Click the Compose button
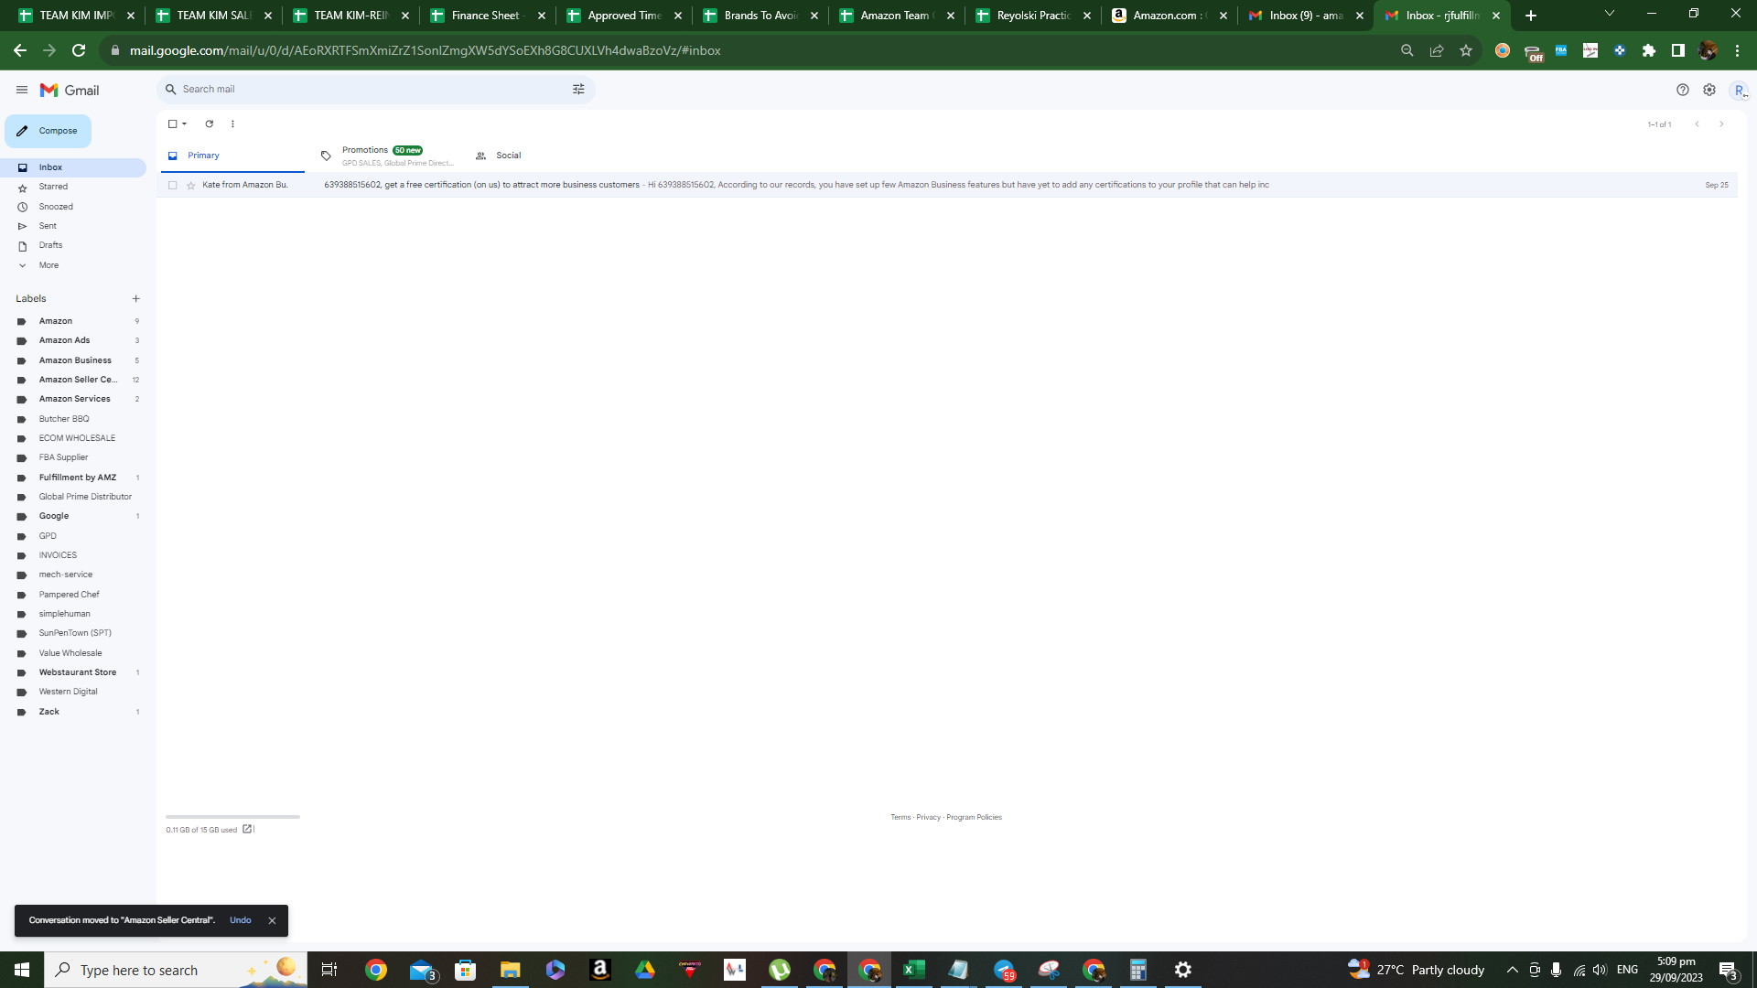 pos(49,131)
